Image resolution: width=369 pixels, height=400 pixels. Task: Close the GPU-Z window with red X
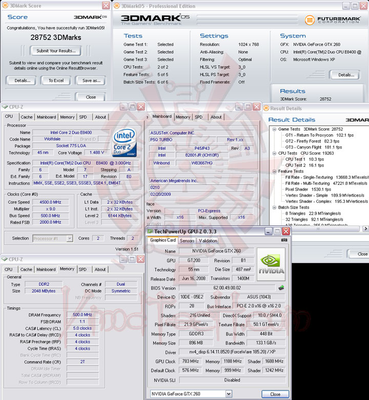point(286,231)
